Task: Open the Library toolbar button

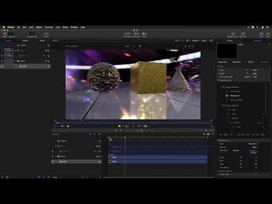Action: (5, 33)
